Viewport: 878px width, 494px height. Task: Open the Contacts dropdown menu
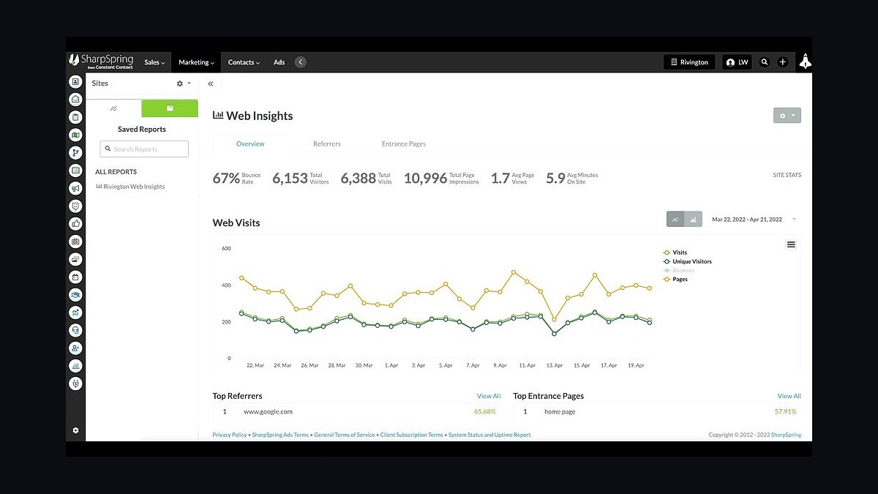(x=244, y=62)
